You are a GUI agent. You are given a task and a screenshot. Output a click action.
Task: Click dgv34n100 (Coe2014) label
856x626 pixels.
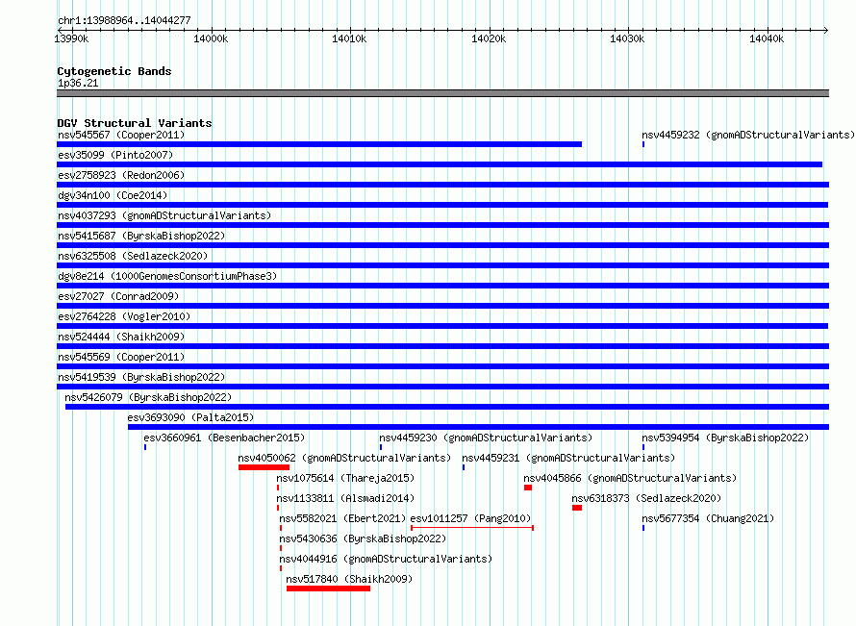click(113, 195)
